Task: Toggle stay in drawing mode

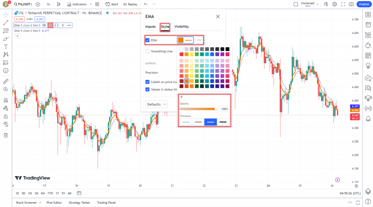Action: coord(6,108)
